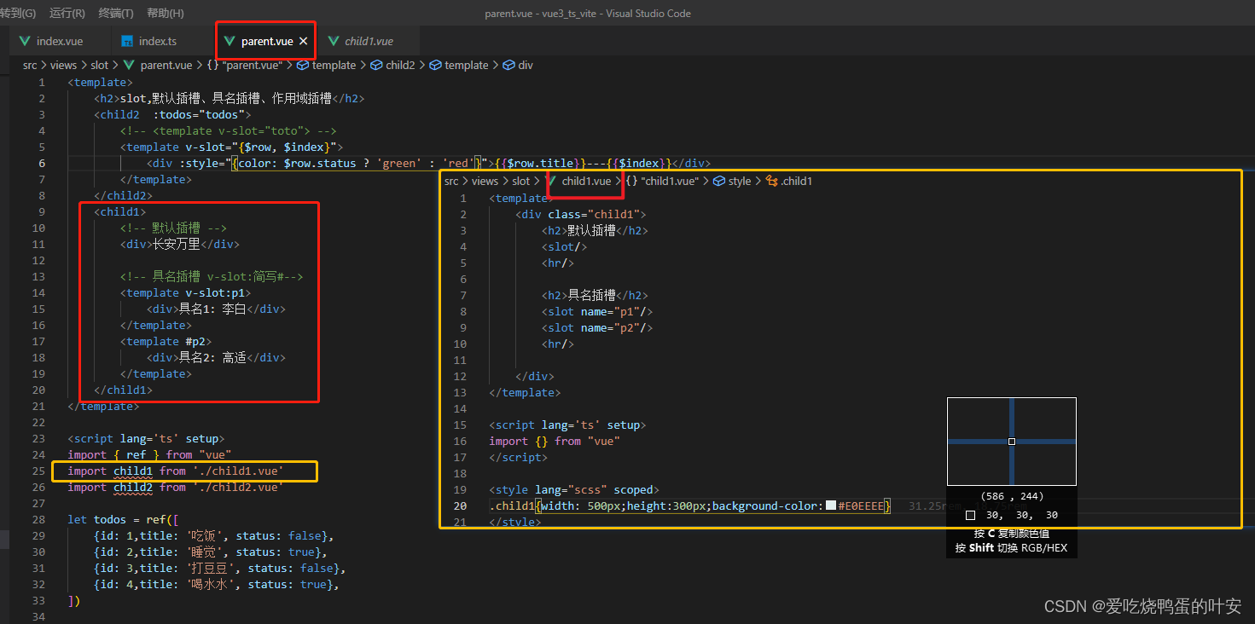Click 'views' in the parent.vue breadcrumb
Viewport: 1255px width, 624px height.
pyautogui.click(x=63, y=65)
